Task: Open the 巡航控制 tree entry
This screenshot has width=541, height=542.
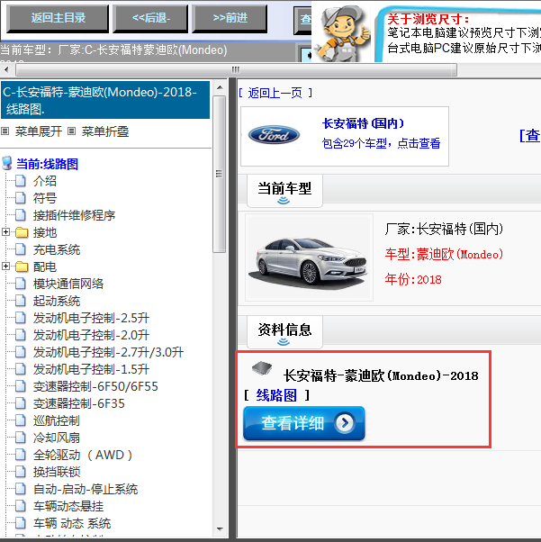Action: (x=57, y=420)
